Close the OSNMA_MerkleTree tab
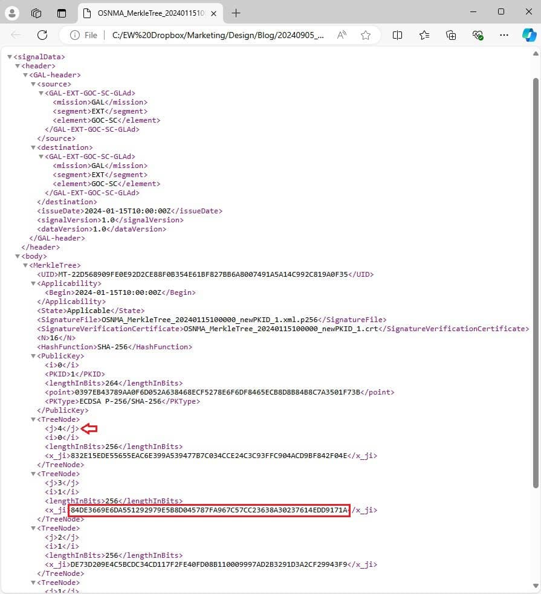 point(213,14)
